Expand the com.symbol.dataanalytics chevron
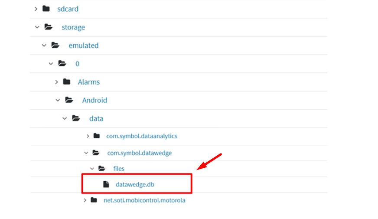This screenshot has width=378, height=219. (x=88, y=136)
